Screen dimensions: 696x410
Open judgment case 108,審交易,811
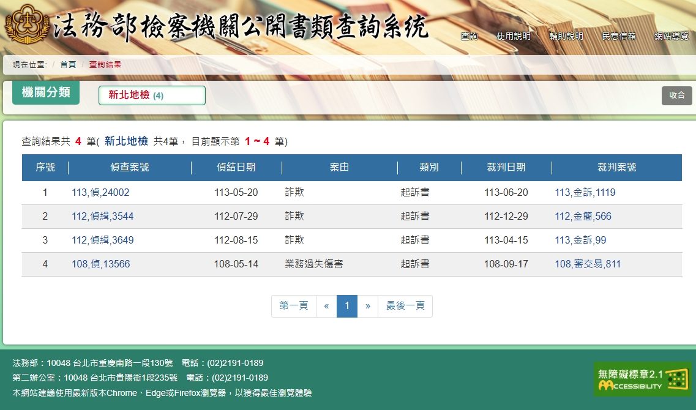click(588, 264)
